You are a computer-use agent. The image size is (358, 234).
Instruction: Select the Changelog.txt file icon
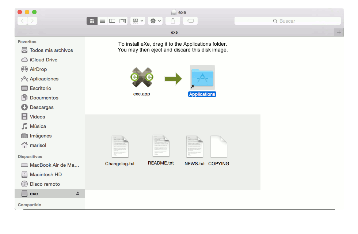coord(120,146)
